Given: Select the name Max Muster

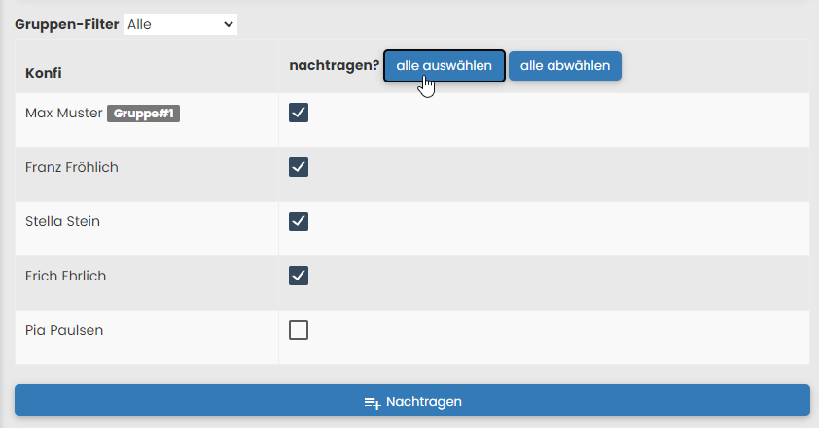Looking at the screenshot, I should [63, 114].
